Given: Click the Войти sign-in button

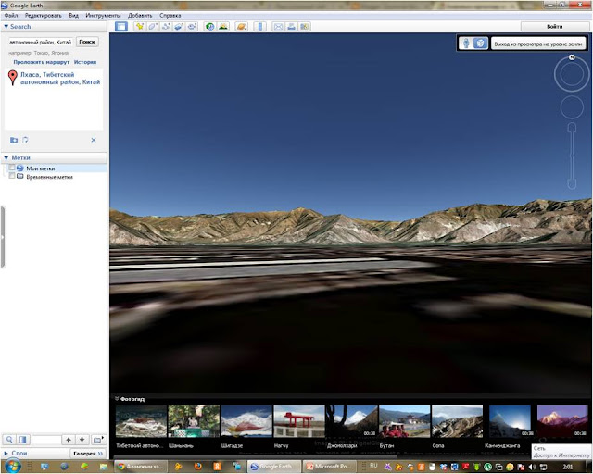Looking at the screenshot, I should [x=554, y=27].
